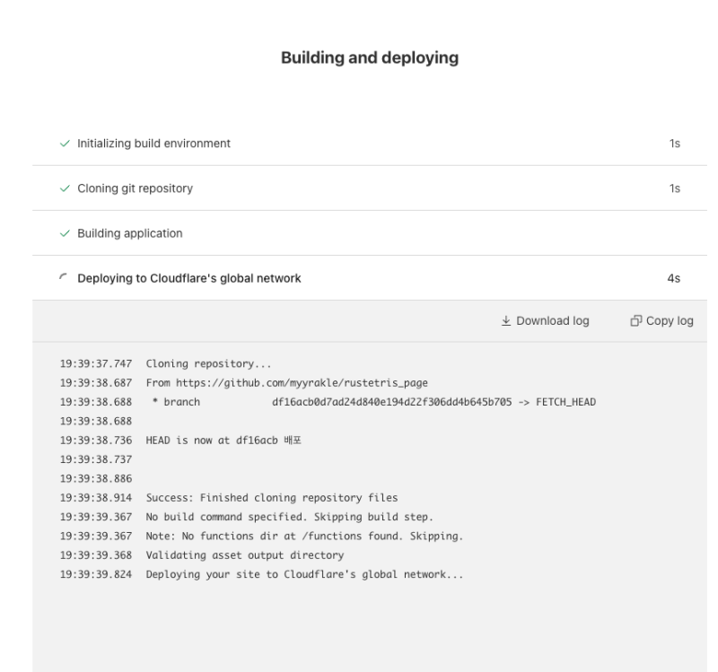Screen dimensions: 718x672
Task: Expand the Building application step
Action: pyautogui.click(x=130, y=233)
